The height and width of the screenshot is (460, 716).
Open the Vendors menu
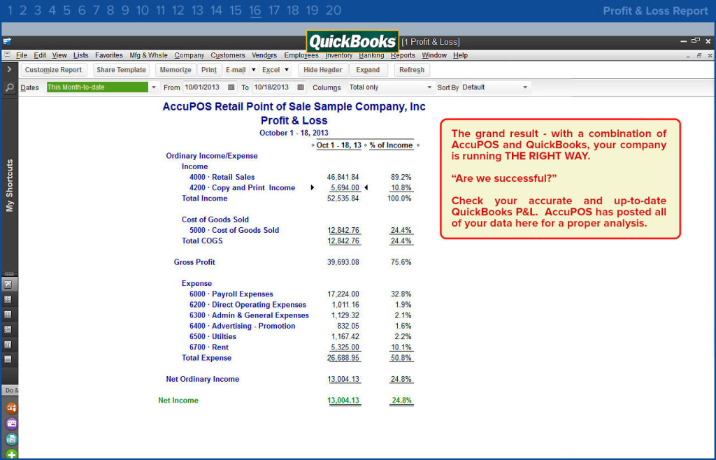click(264, 55)
